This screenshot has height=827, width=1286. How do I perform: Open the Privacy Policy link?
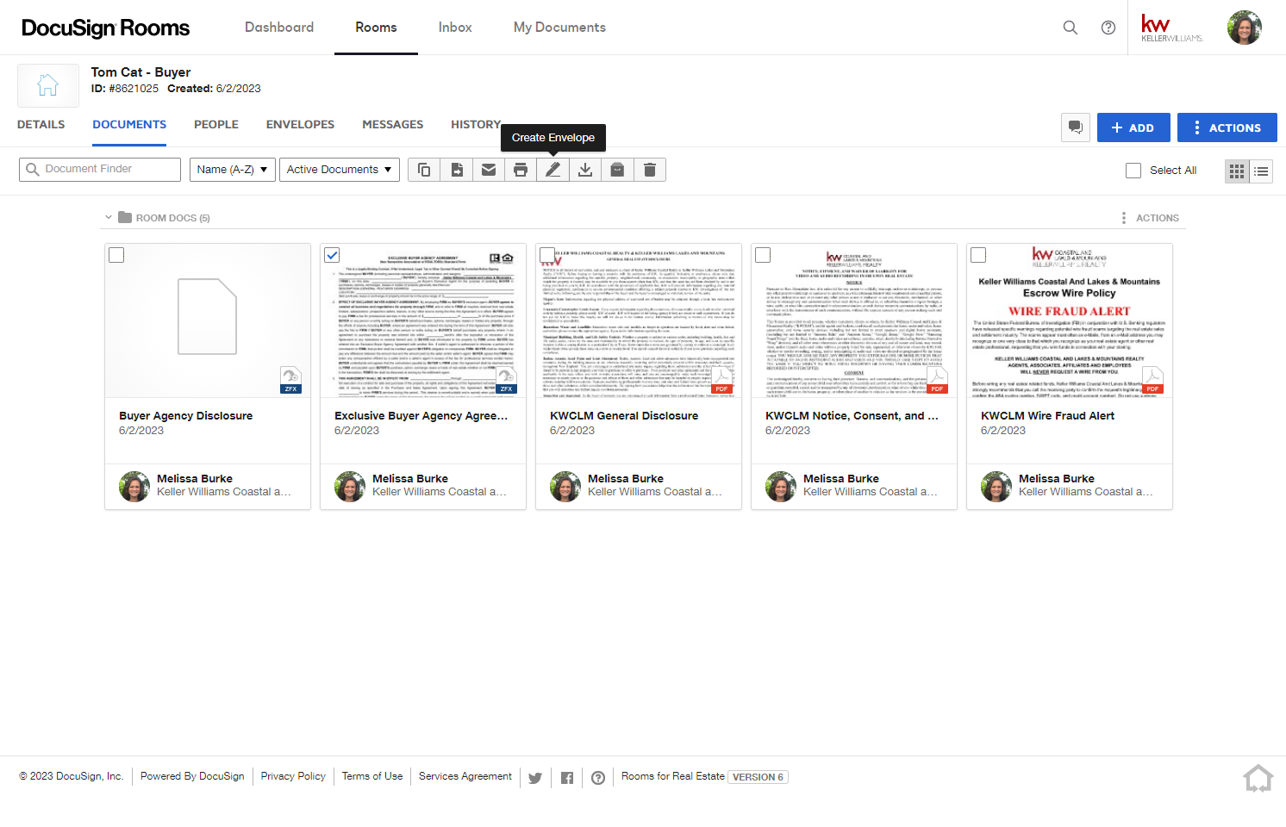(x=293, y=776)
